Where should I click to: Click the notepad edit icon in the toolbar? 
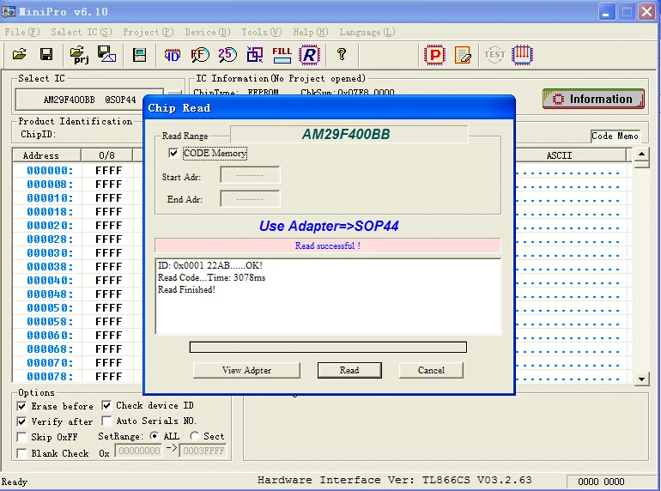tap(463, 55)
